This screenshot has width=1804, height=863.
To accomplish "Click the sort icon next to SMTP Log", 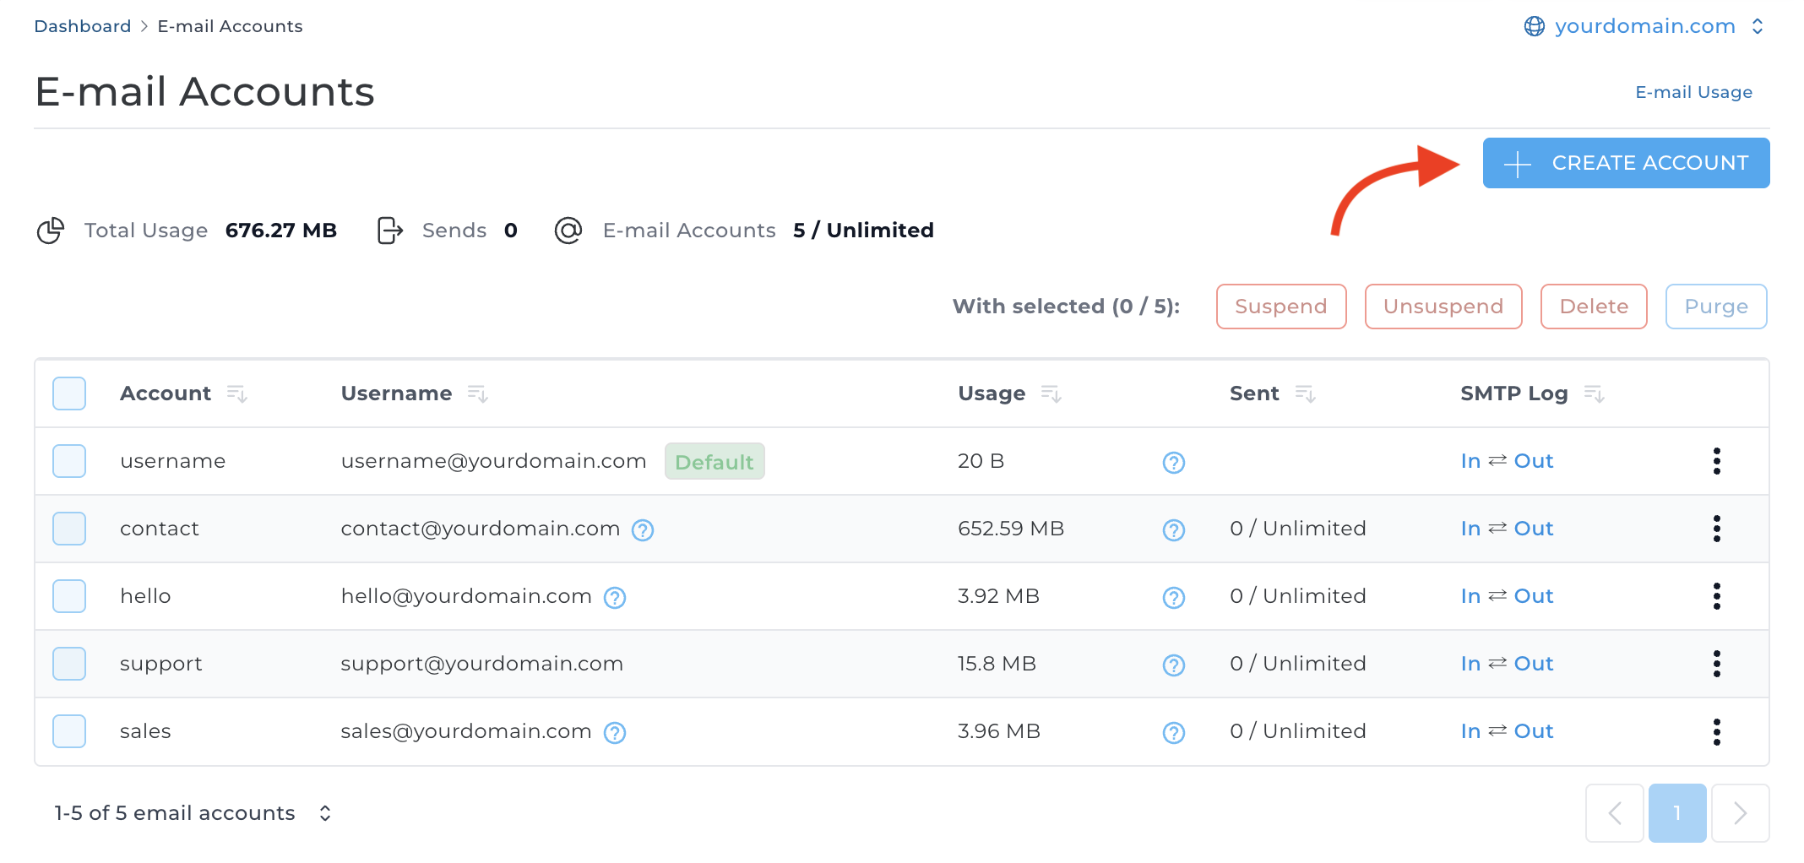I will pos(1594,394).
